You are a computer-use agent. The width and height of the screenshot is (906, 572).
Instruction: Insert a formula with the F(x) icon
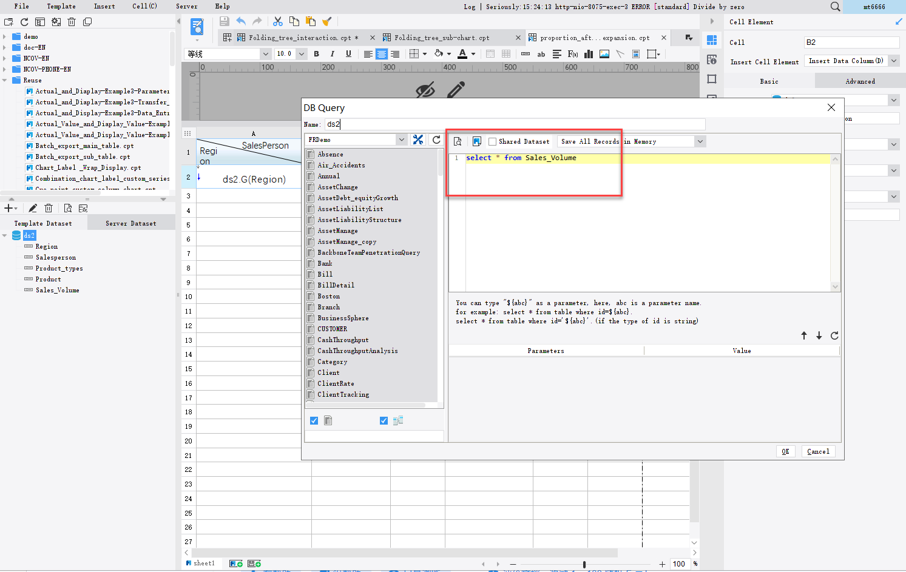pos(573,54)
